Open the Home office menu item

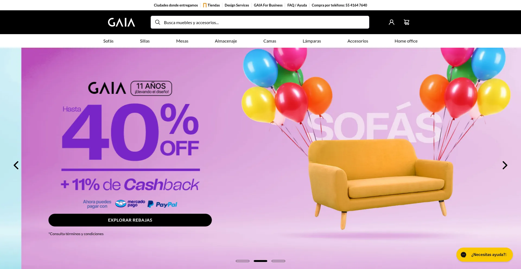pyautogui.click(x=406, y=41)
